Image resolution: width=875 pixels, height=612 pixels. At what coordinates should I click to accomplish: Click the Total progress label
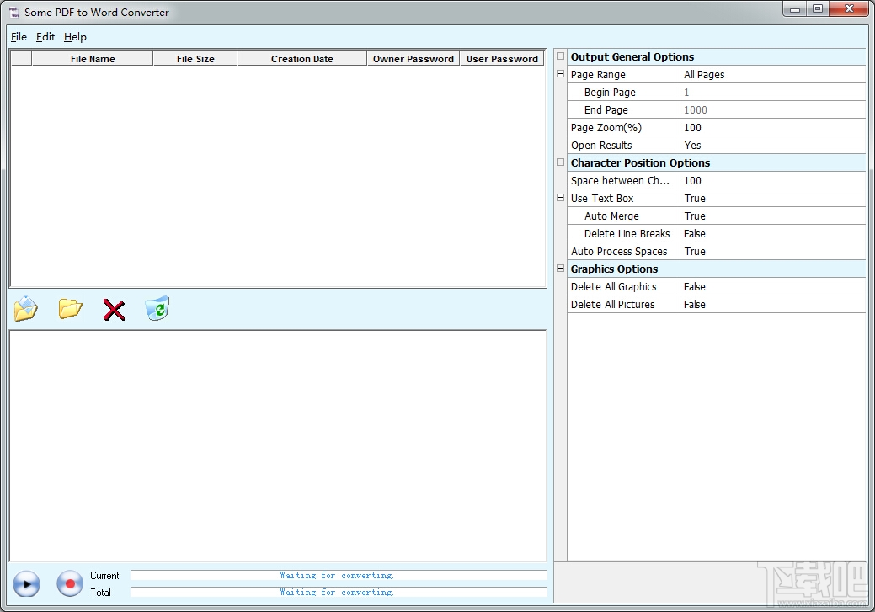[100, 593]
